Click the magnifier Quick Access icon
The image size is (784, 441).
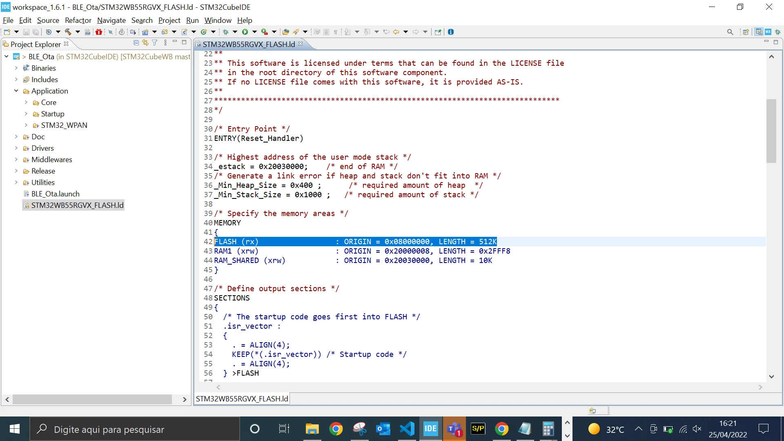[730, 32]
